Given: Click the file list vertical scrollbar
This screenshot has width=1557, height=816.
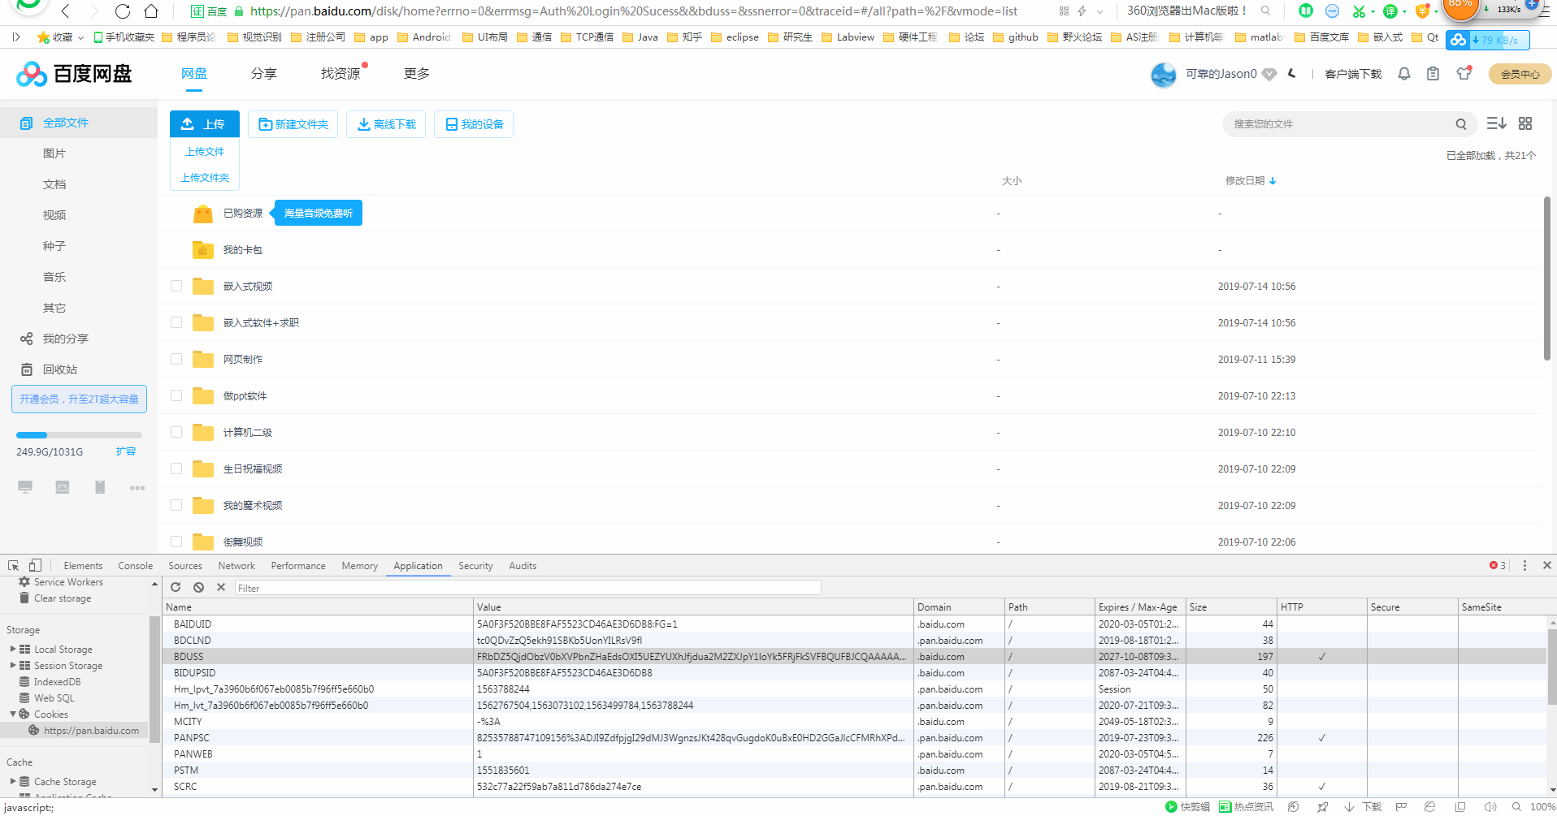Looking at the screenshot, I should (1547, 278).
